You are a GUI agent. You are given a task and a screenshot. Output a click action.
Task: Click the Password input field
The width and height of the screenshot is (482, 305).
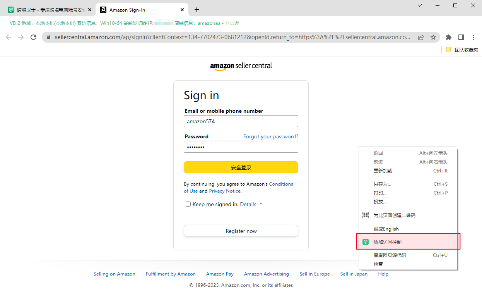[x=241, y=147]
